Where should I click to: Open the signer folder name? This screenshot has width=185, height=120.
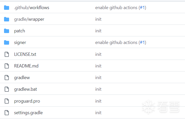click(x=20, y=43)
